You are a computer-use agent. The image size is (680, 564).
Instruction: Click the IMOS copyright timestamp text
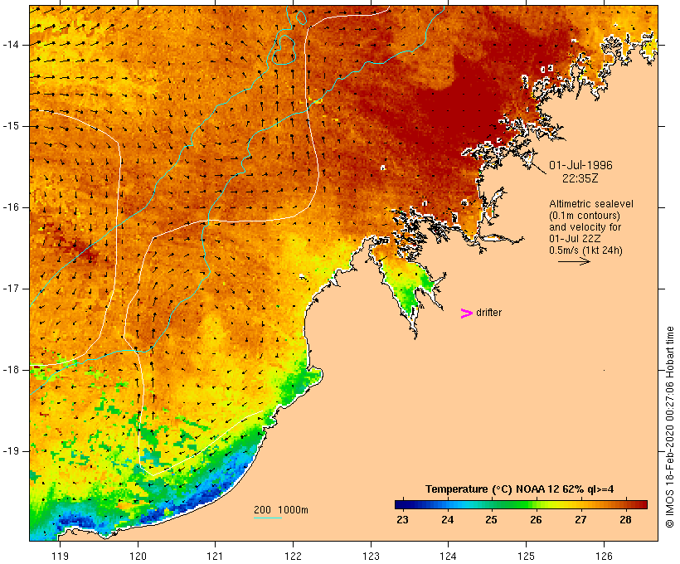[669, 427]
